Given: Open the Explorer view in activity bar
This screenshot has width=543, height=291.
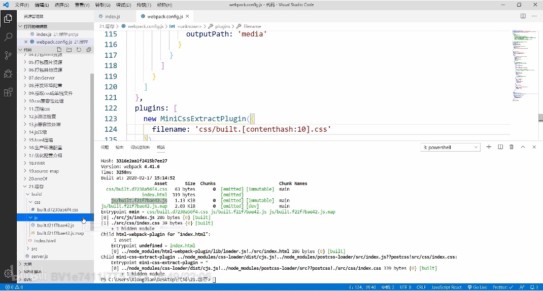Looking at the screenshot, I should [x=8, y=18].
